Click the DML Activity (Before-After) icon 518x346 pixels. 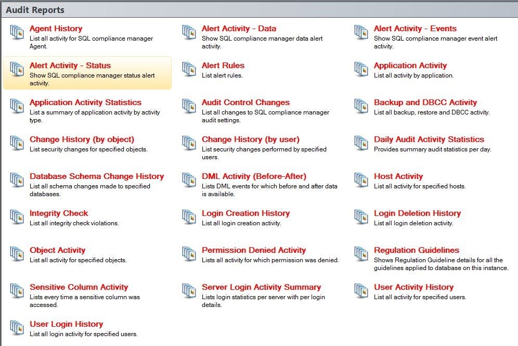tap(189, 180)
